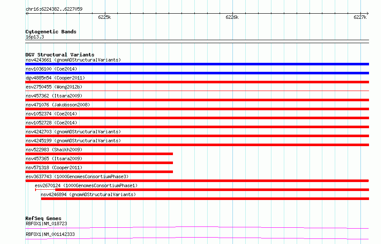Click the thin red line under esv2750455
Image resolution: width=381 pixels, height=244 pixels.
coord(197,91)
